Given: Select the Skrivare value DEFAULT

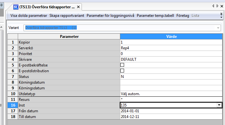Looking at the screenshot, I should pyautogui.click(x=171, y=59).
